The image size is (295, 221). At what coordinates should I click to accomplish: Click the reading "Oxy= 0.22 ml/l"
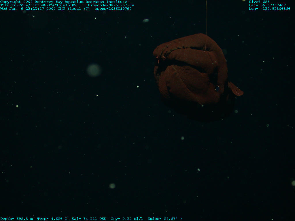click(x=127, y=219)
